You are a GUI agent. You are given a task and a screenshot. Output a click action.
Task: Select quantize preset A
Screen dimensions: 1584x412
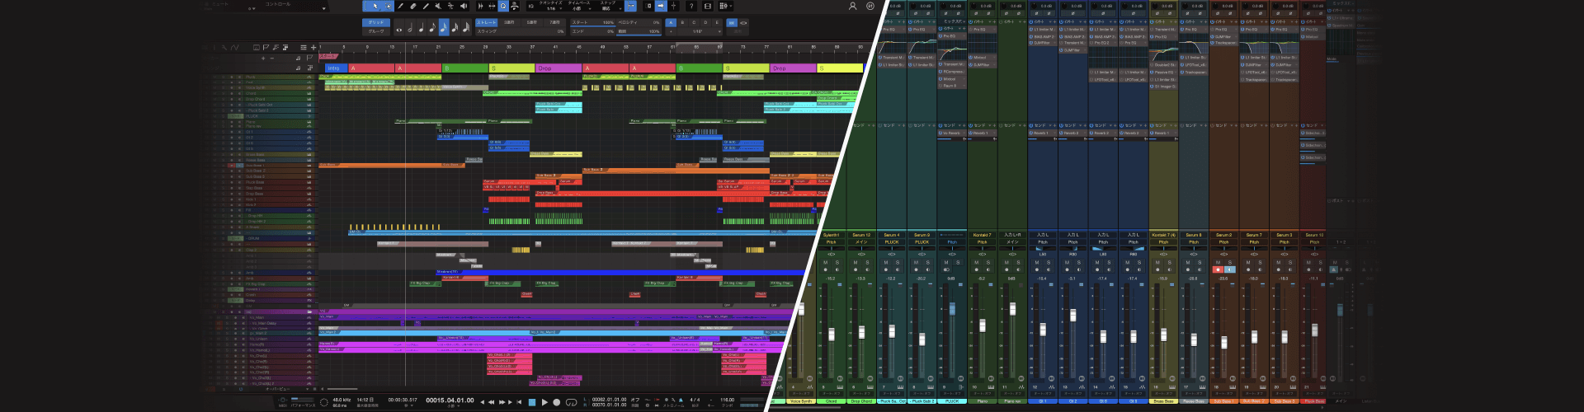pyautogui.click(x=671, y=22)
